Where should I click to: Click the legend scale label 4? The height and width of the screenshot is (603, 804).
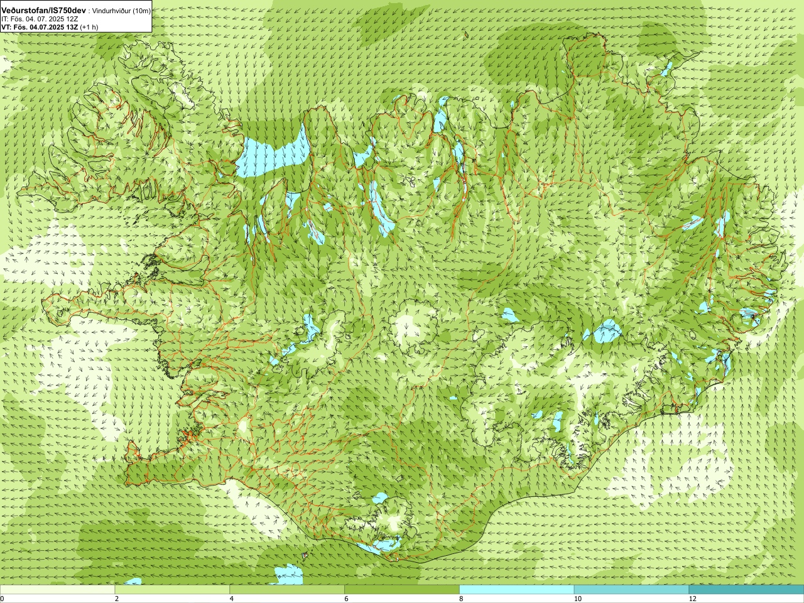(x=232, y=599)
